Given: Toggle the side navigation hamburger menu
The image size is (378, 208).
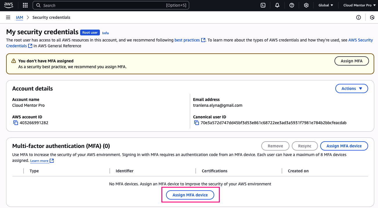Looking at the screenshot, I should point(8,17).
